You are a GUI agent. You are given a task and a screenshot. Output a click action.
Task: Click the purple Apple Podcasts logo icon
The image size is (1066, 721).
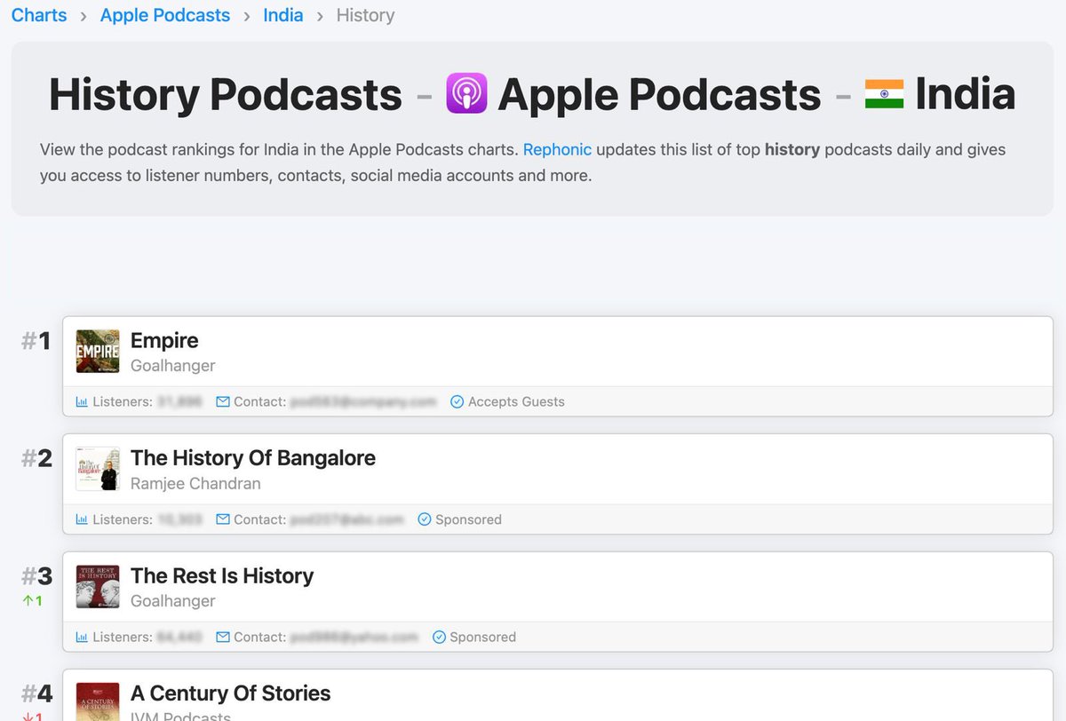pyautogui.click(x=466, y=94)
